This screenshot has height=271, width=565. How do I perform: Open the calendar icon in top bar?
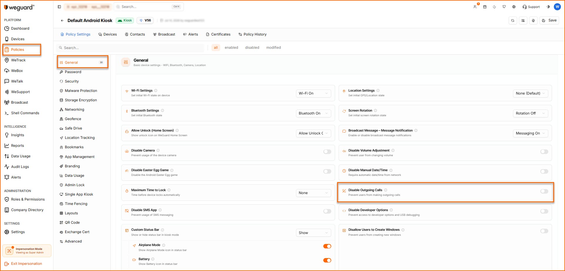(x=485, y=7)
